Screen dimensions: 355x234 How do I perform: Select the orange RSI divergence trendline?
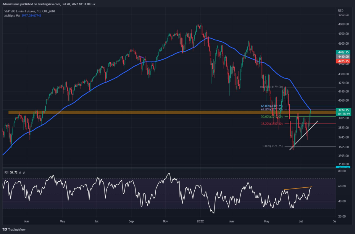(x=298, y=188)
